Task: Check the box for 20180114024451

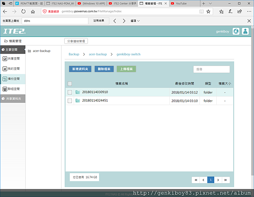Action: (x=70, y=101)
